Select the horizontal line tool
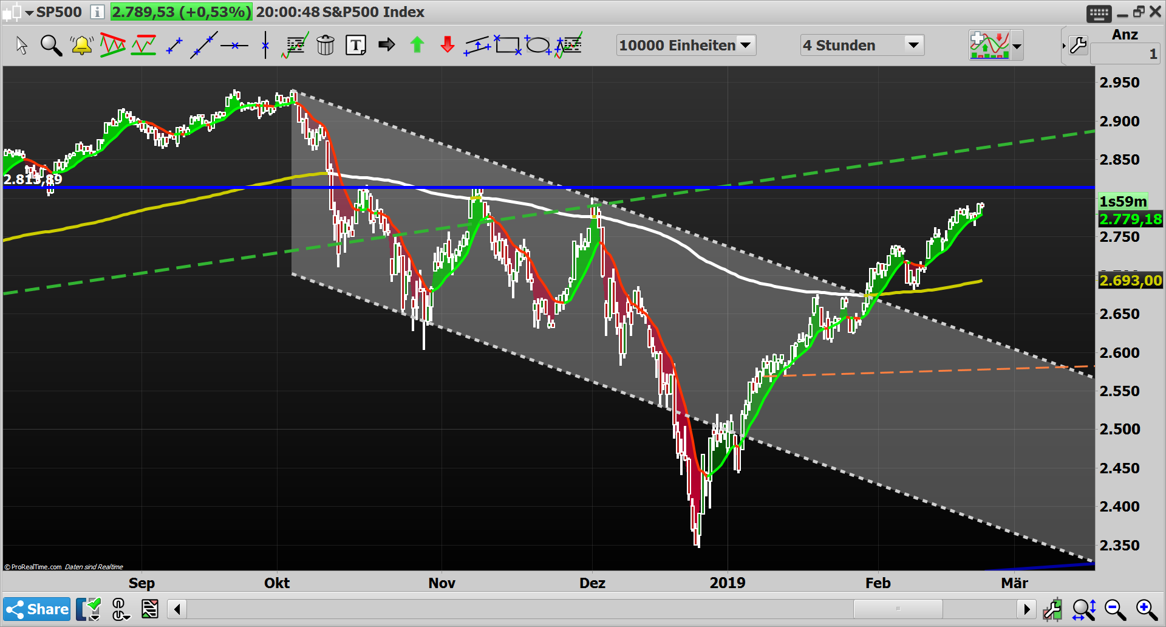 (234, 46)
